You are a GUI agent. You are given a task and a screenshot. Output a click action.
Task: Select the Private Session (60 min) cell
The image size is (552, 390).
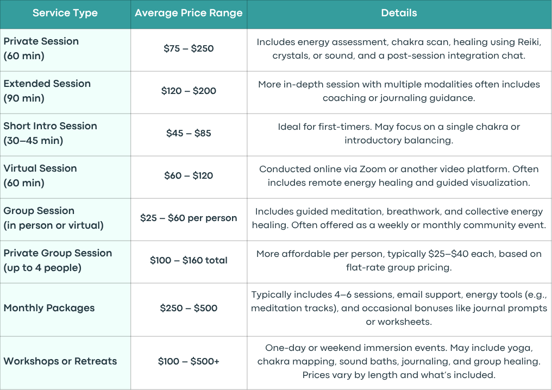[x=65, y=50]
